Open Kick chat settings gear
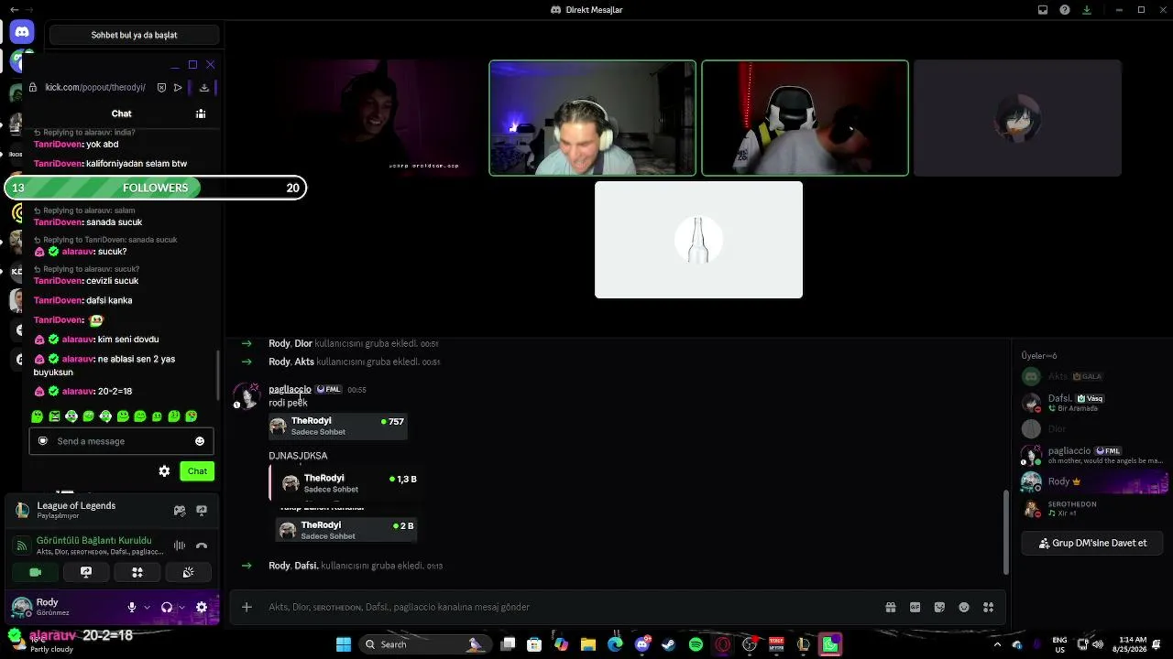The width and height of the screenshot is (1173, 659). click(164, 471)
